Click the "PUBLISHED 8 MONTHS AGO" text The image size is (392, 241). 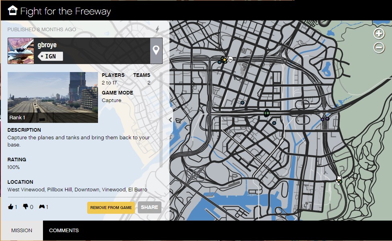pos(42,29)
